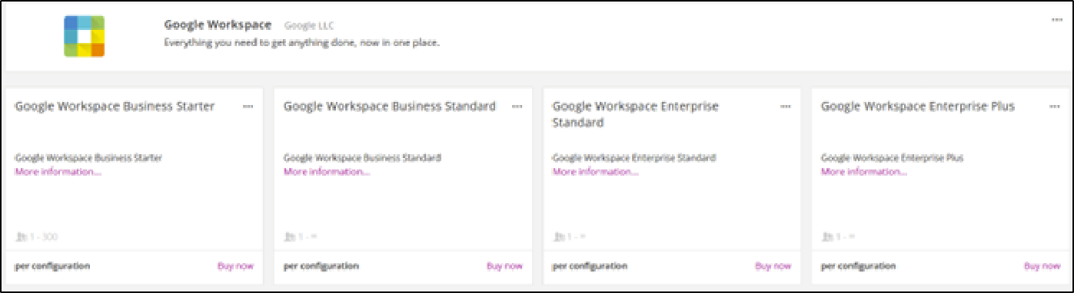
Task: Open More information for Business Standard
Action: click(x=327, y=172)
